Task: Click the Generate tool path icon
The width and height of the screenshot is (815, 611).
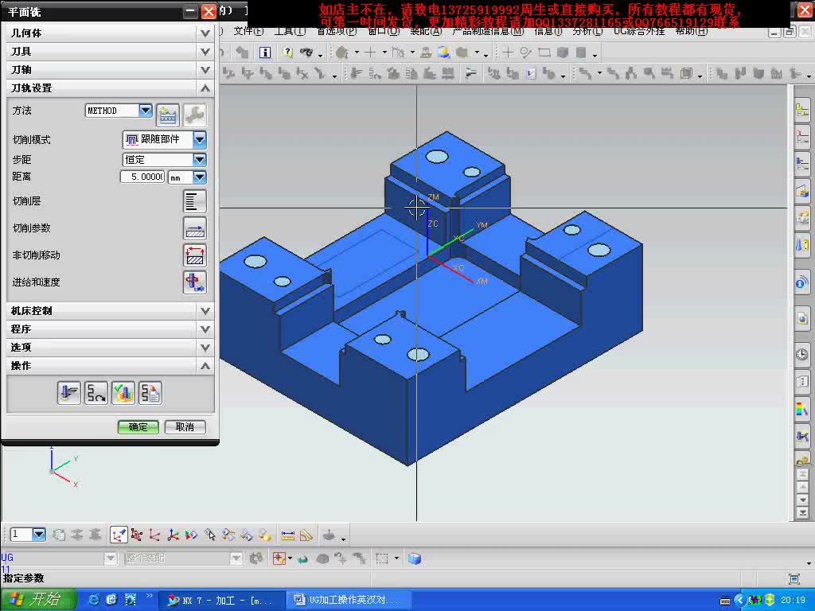Action: pyautogui.click(x=68, y=393)
